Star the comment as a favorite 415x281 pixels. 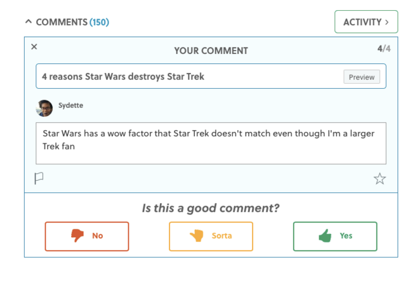pyautogui.click(x=379, y=179)
